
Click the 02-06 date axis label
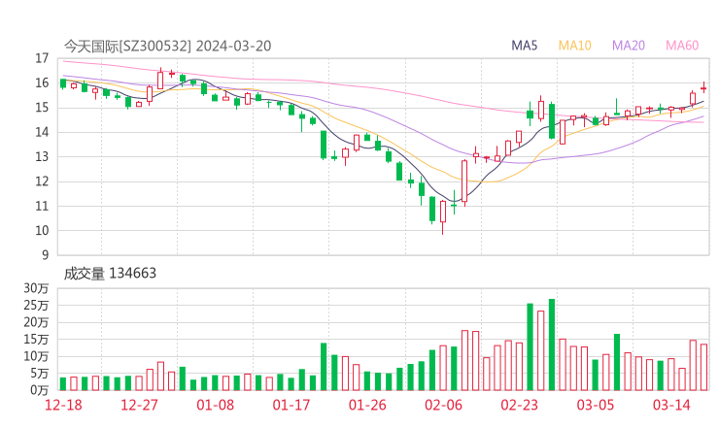pyautogui.click(x=443, y=405)
